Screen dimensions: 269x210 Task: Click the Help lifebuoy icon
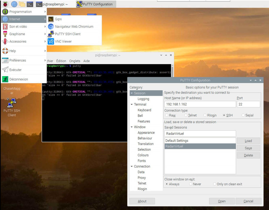5,51
